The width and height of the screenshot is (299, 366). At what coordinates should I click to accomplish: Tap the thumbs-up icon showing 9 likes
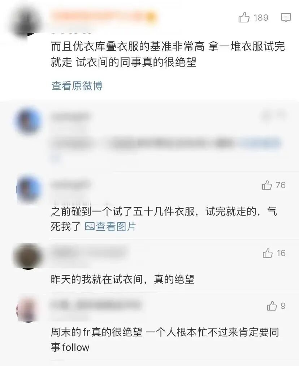272,306
